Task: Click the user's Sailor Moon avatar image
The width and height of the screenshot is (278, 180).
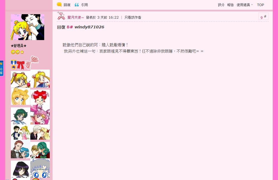Action: 28,27
